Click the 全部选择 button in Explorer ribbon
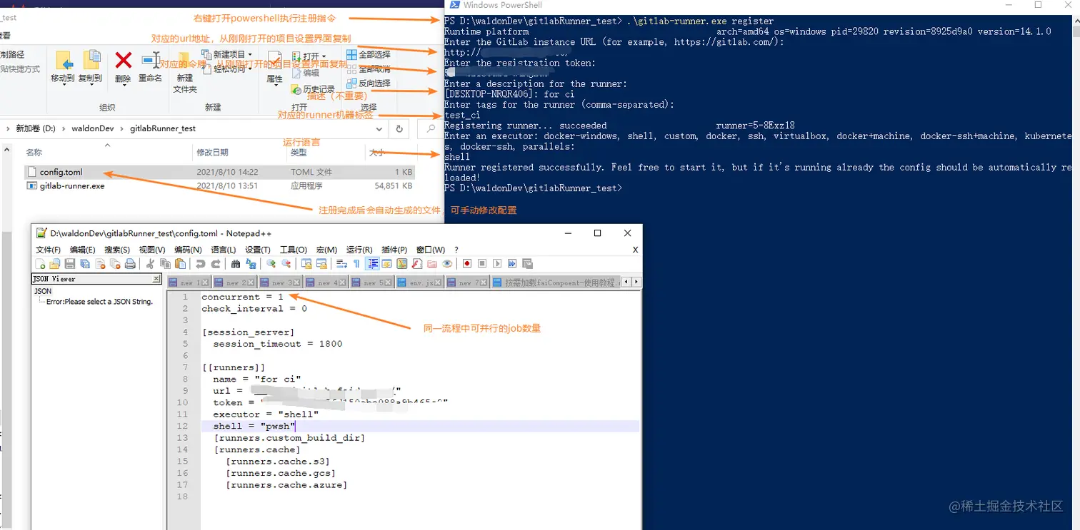1080x530 pixels. [x=369, y=54]
